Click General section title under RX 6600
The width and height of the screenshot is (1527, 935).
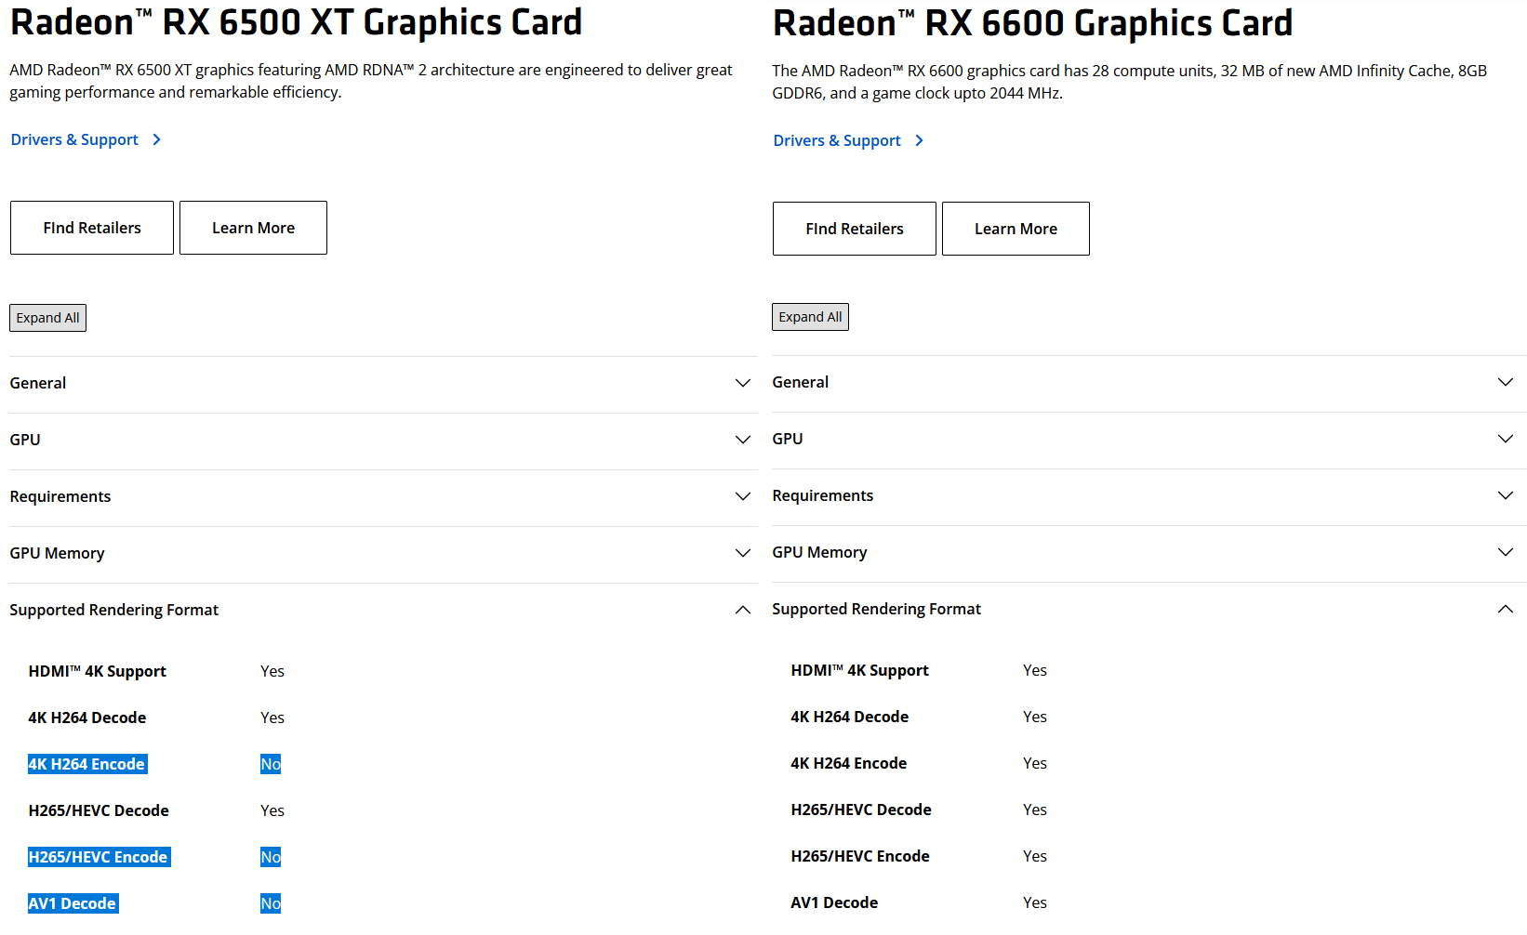801,382
